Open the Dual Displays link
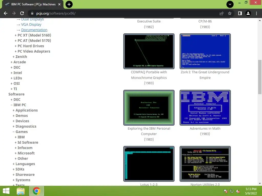The width and height of the screenshot is (262, 196). tap(32, 19)
